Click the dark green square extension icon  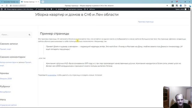(x=173, y=6)
